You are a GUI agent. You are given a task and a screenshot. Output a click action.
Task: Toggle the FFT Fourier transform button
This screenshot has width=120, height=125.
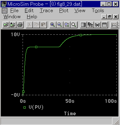click(90, 25)
